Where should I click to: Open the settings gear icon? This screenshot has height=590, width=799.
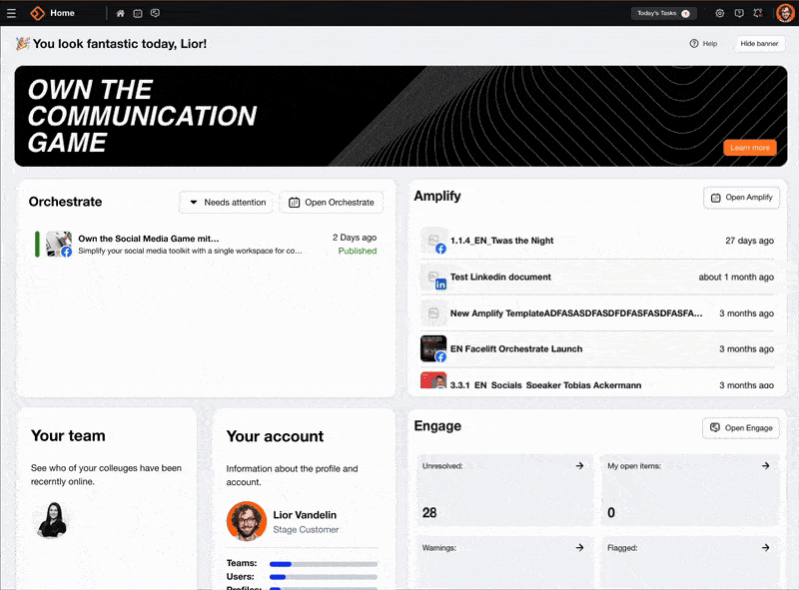pos(719,13)
